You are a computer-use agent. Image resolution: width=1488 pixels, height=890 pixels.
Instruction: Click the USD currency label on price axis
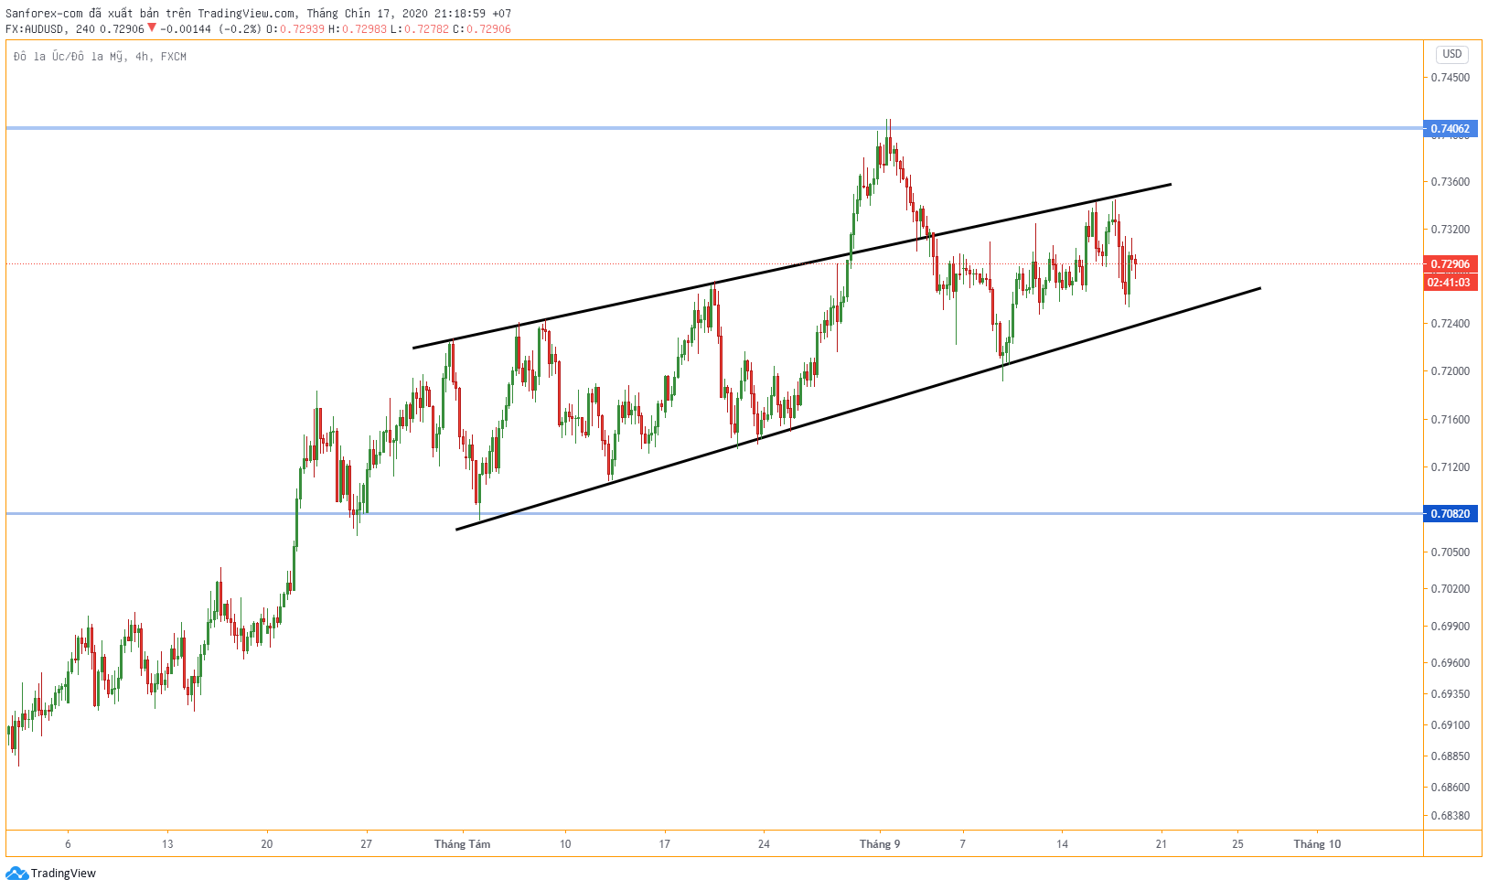(x=1452, y=54)
